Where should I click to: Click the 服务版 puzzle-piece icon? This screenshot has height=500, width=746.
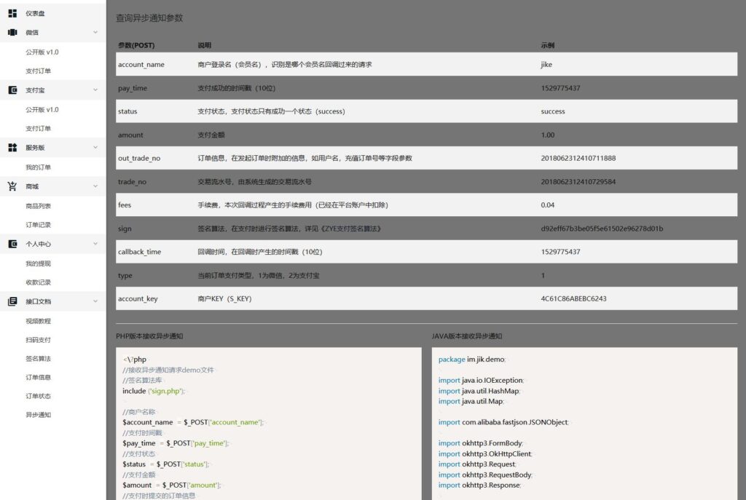click(x=12, y=148)
